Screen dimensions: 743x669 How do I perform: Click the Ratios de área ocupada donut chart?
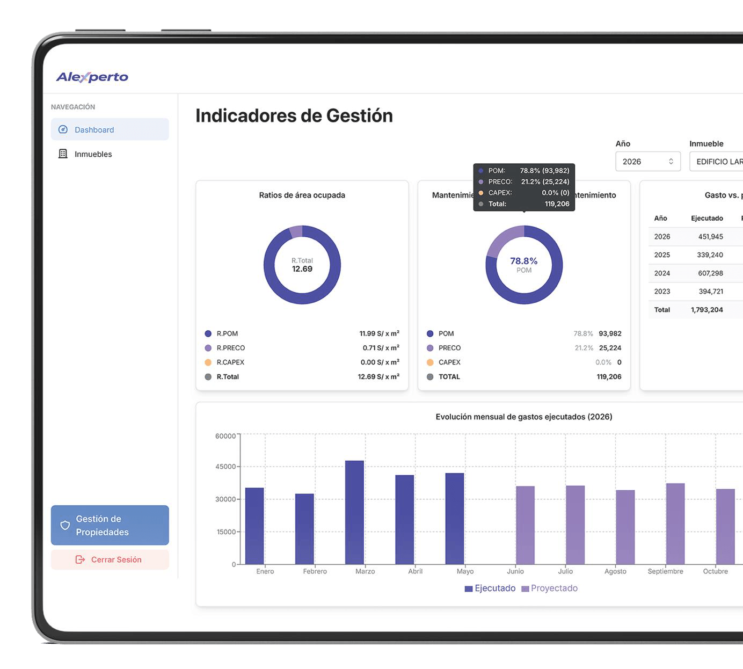(302, 265)
